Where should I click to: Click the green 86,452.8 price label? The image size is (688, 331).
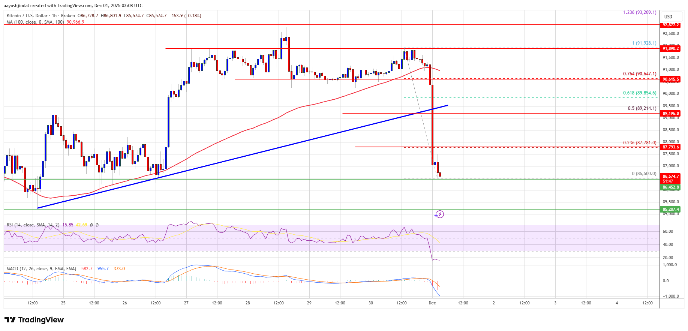click(x=670, y=187)
